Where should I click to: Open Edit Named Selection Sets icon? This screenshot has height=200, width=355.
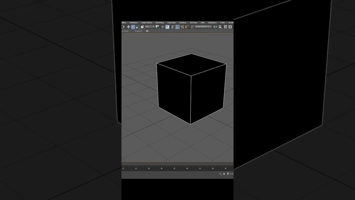click(192, 27)
